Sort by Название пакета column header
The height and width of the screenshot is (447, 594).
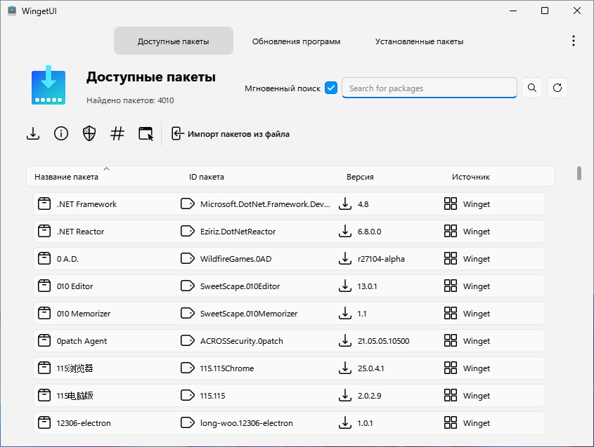tap(66, 177)
